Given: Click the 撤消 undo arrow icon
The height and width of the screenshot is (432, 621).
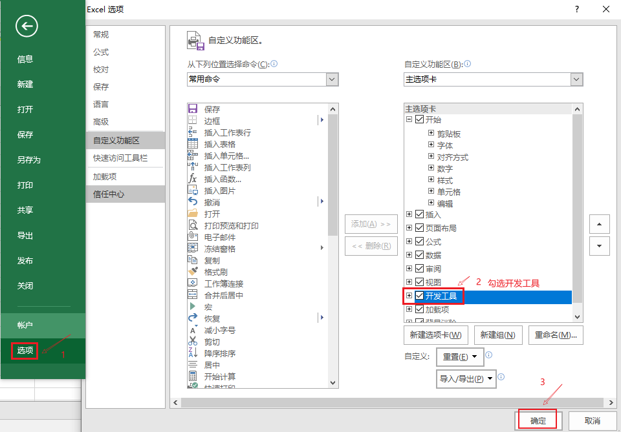Looking at the screenshot, I should coord(193,201).
